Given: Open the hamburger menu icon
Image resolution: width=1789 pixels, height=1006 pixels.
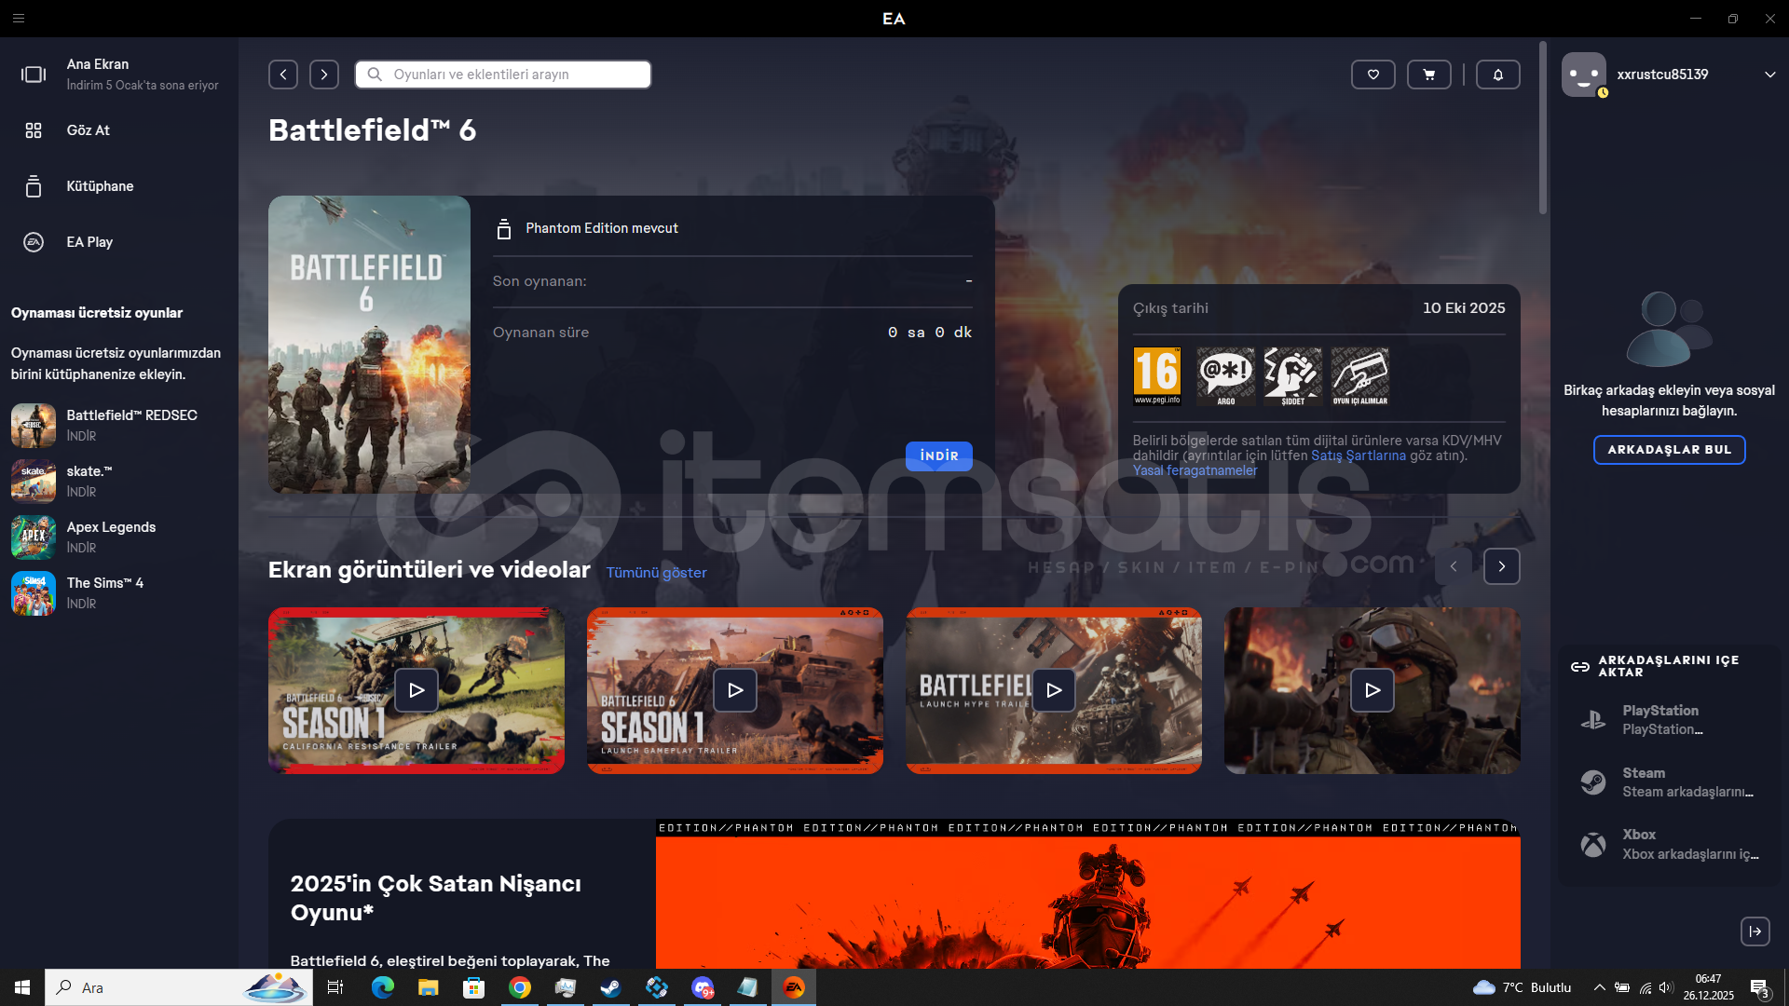Looking at the screenshot, I should tap(19, 18).
